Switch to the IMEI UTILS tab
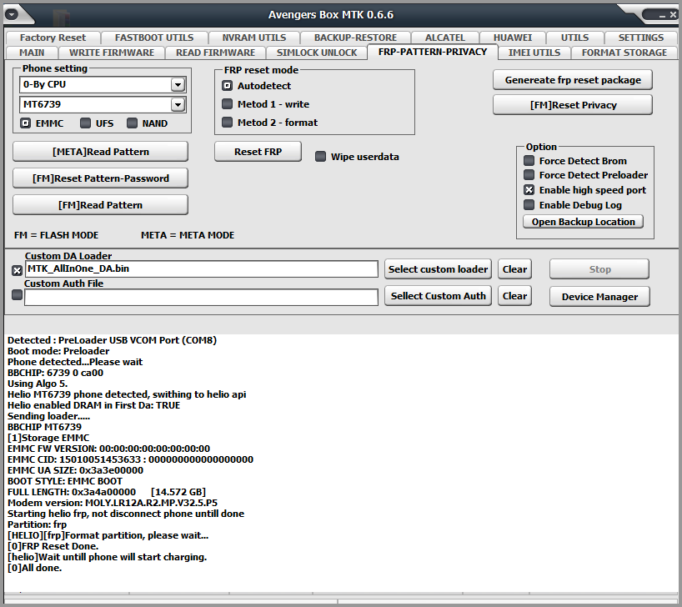Screen dimensions: 682x607 (x=534, y=53)
